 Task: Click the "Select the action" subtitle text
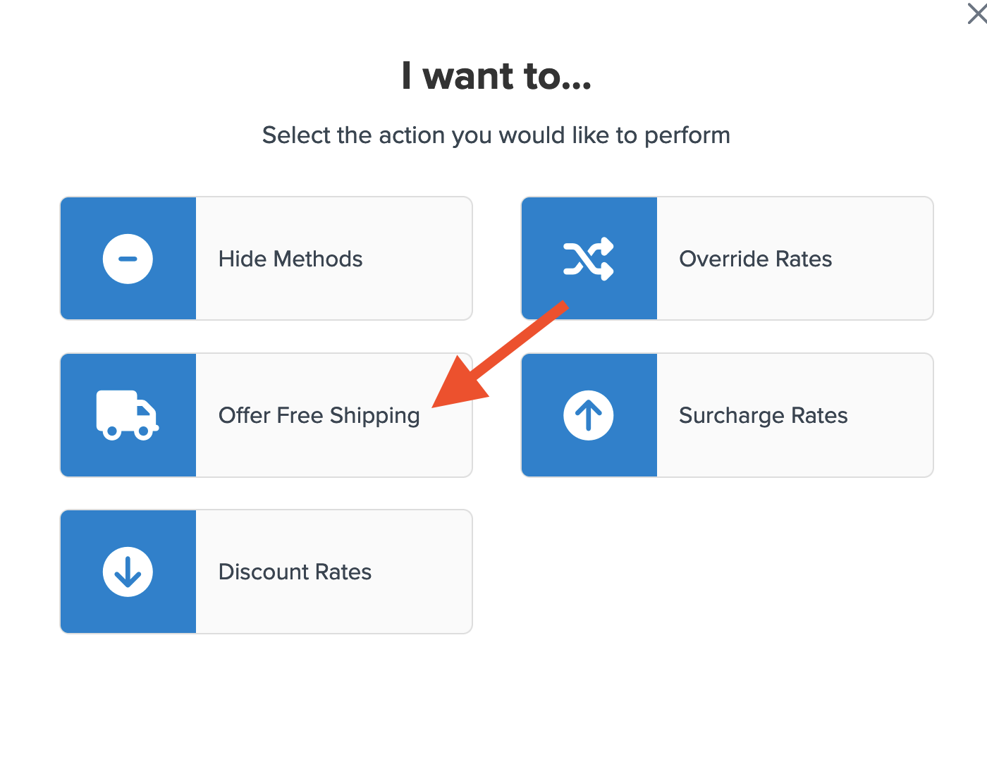tap(496, 135)
